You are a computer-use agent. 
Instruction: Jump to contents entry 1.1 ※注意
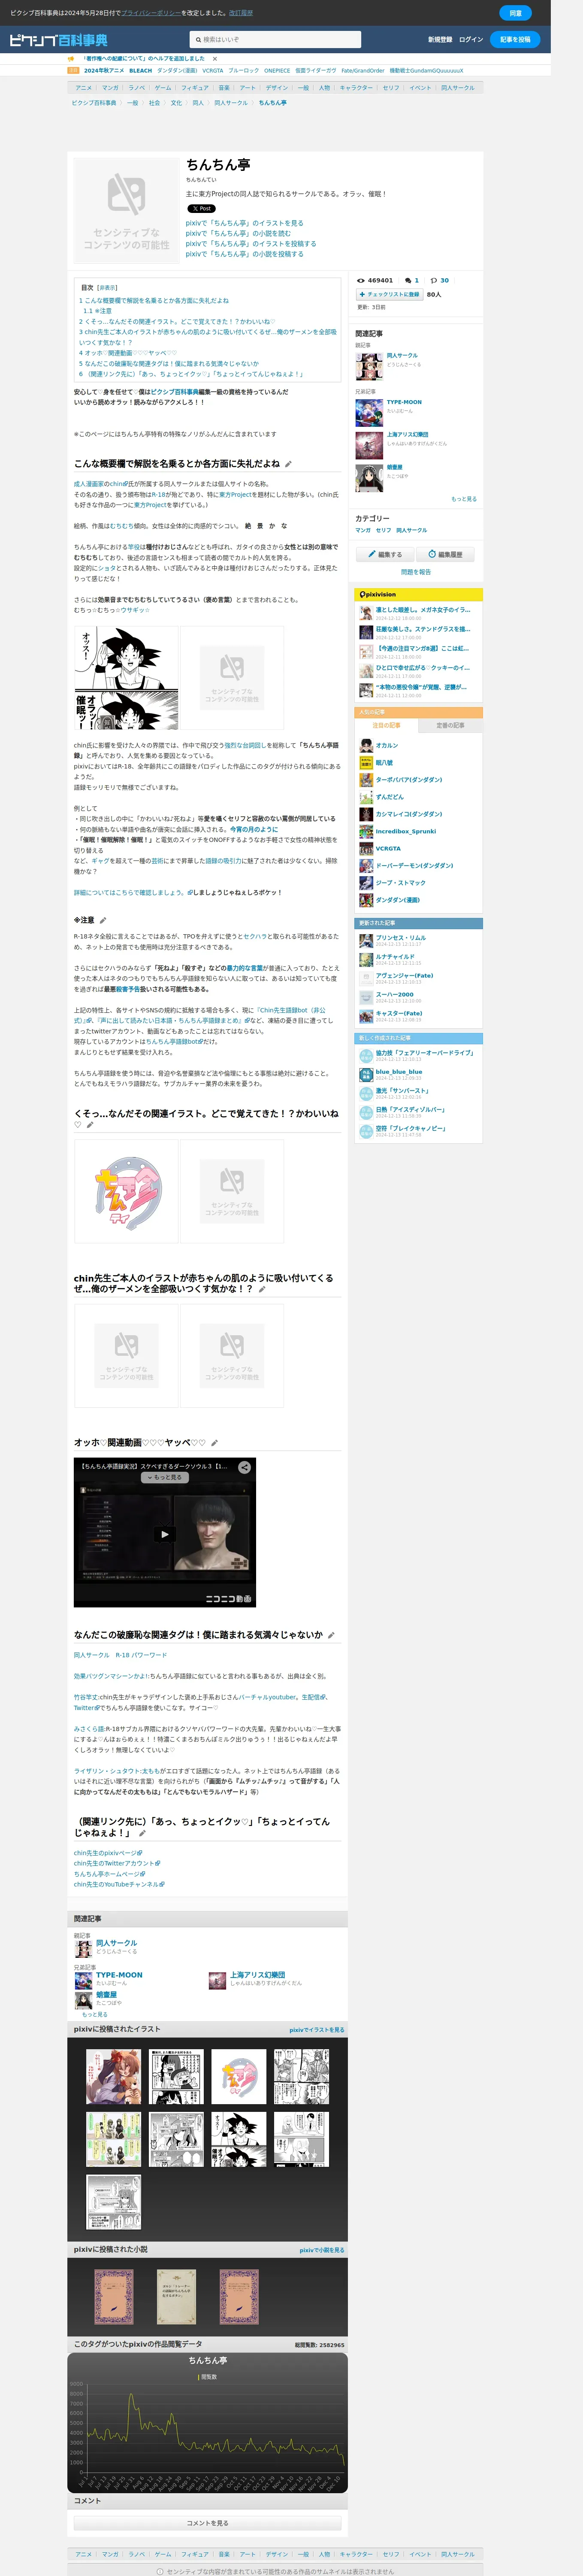98,311
